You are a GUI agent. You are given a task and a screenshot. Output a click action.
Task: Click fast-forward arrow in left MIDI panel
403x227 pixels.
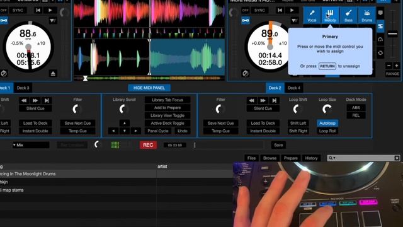[x=35, y=100]
